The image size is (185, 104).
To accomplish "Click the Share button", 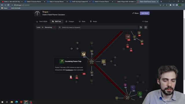I will click(x=135, y=13).
